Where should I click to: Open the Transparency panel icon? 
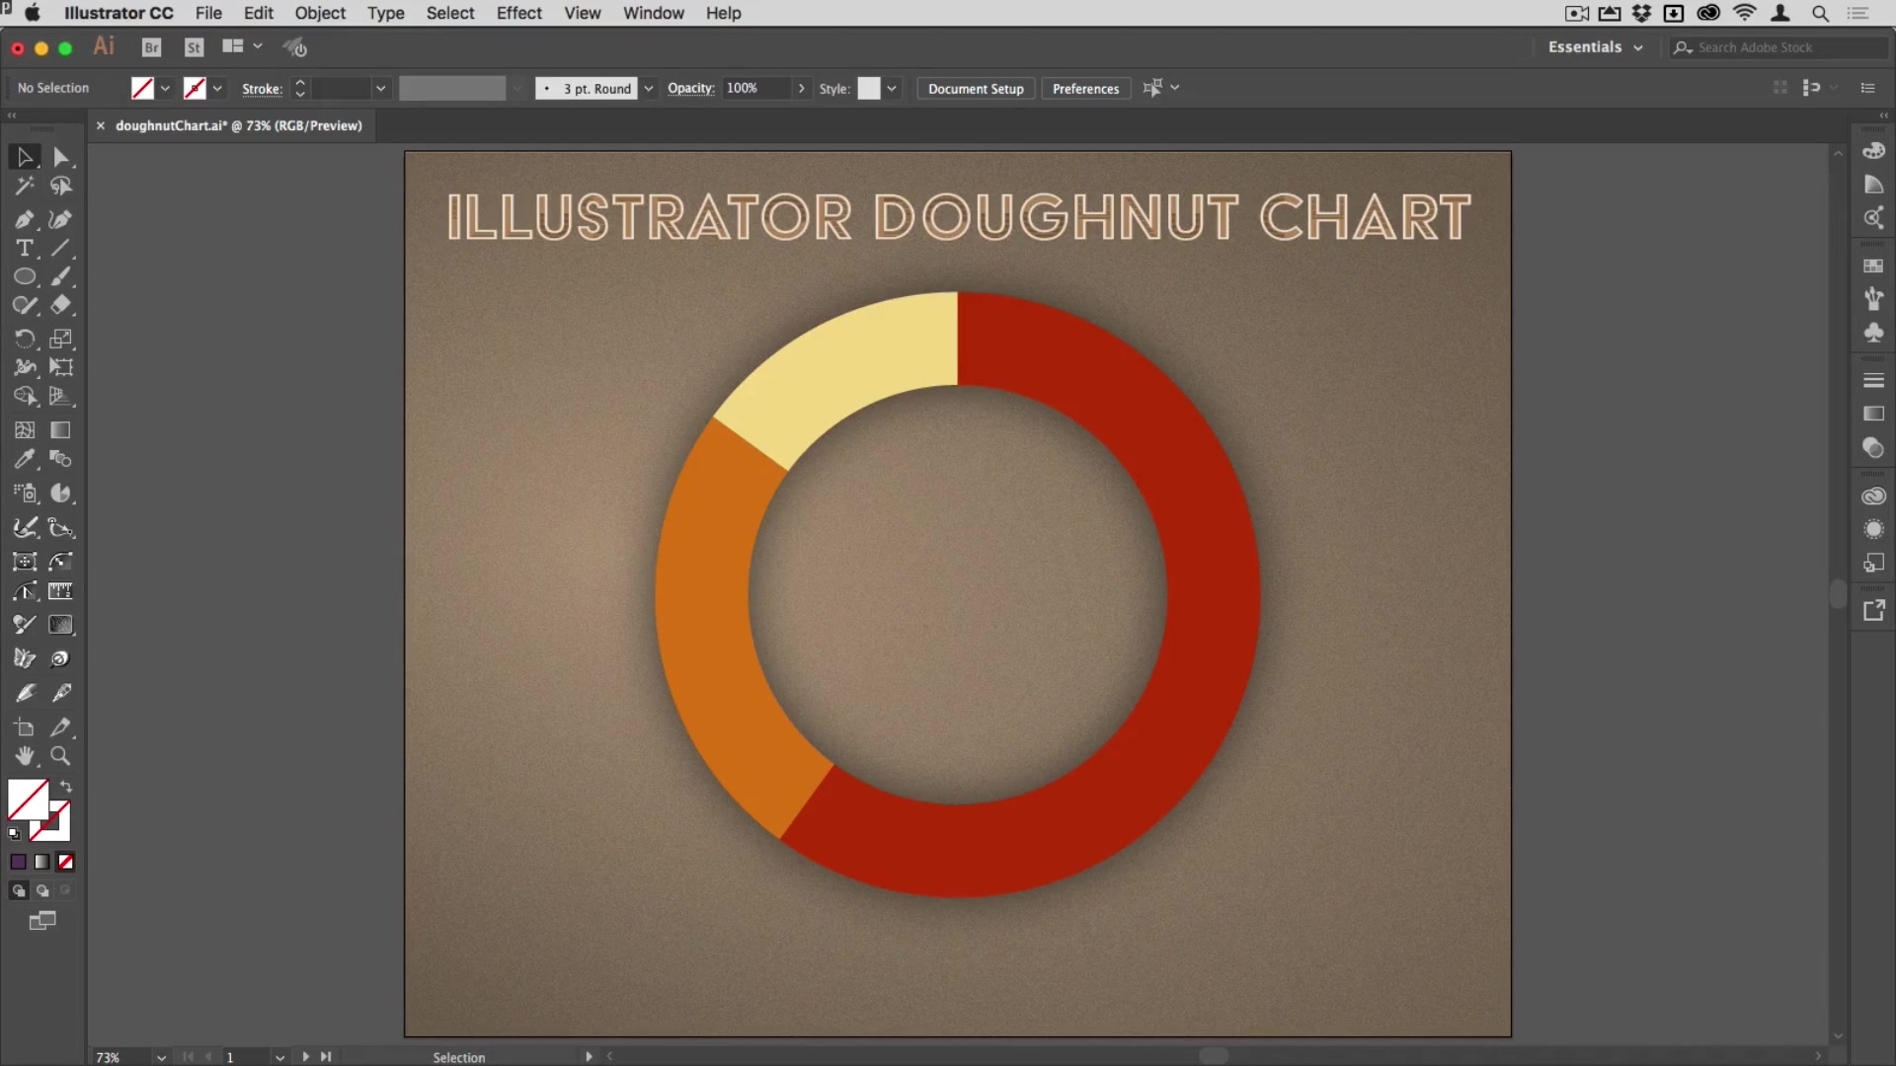coord(1873,447)
